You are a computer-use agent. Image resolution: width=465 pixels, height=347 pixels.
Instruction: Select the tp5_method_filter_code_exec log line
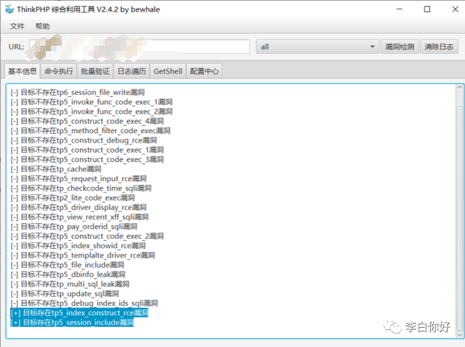(90, 131)
